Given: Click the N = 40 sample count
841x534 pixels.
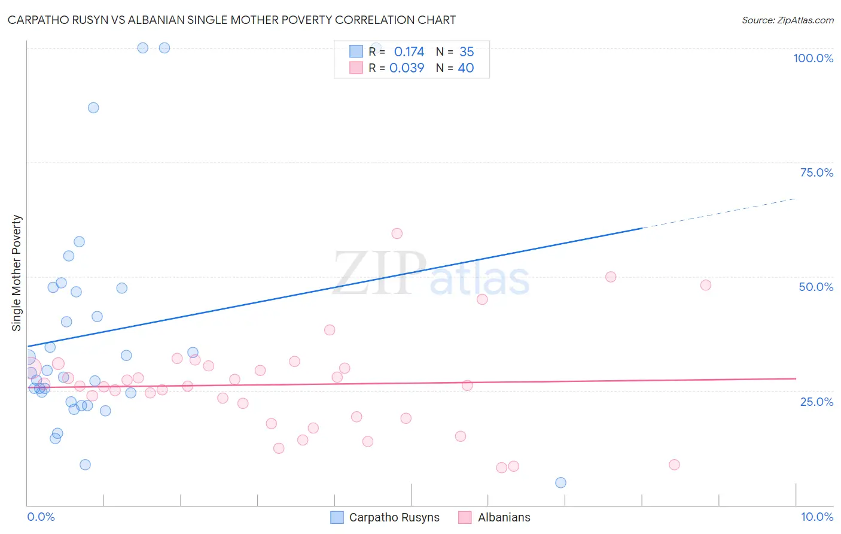Looking at the screenshot, I should click(x=455, y=68).
